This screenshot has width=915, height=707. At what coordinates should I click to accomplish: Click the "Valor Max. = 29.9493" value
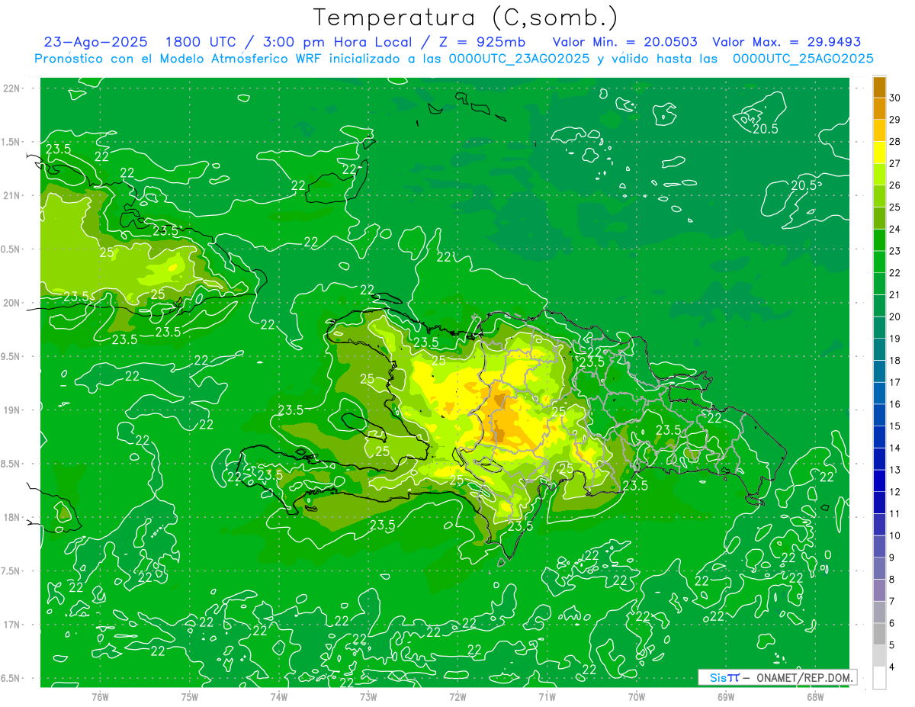coord(786,43)
